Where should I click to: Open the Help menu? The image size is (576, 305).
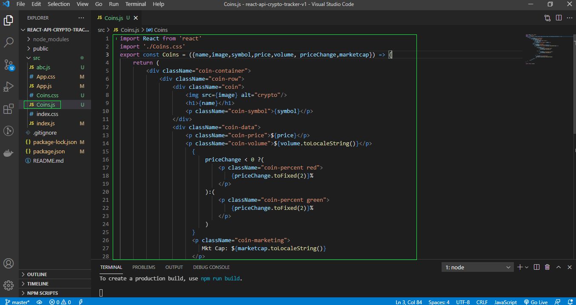coord(158,4)
